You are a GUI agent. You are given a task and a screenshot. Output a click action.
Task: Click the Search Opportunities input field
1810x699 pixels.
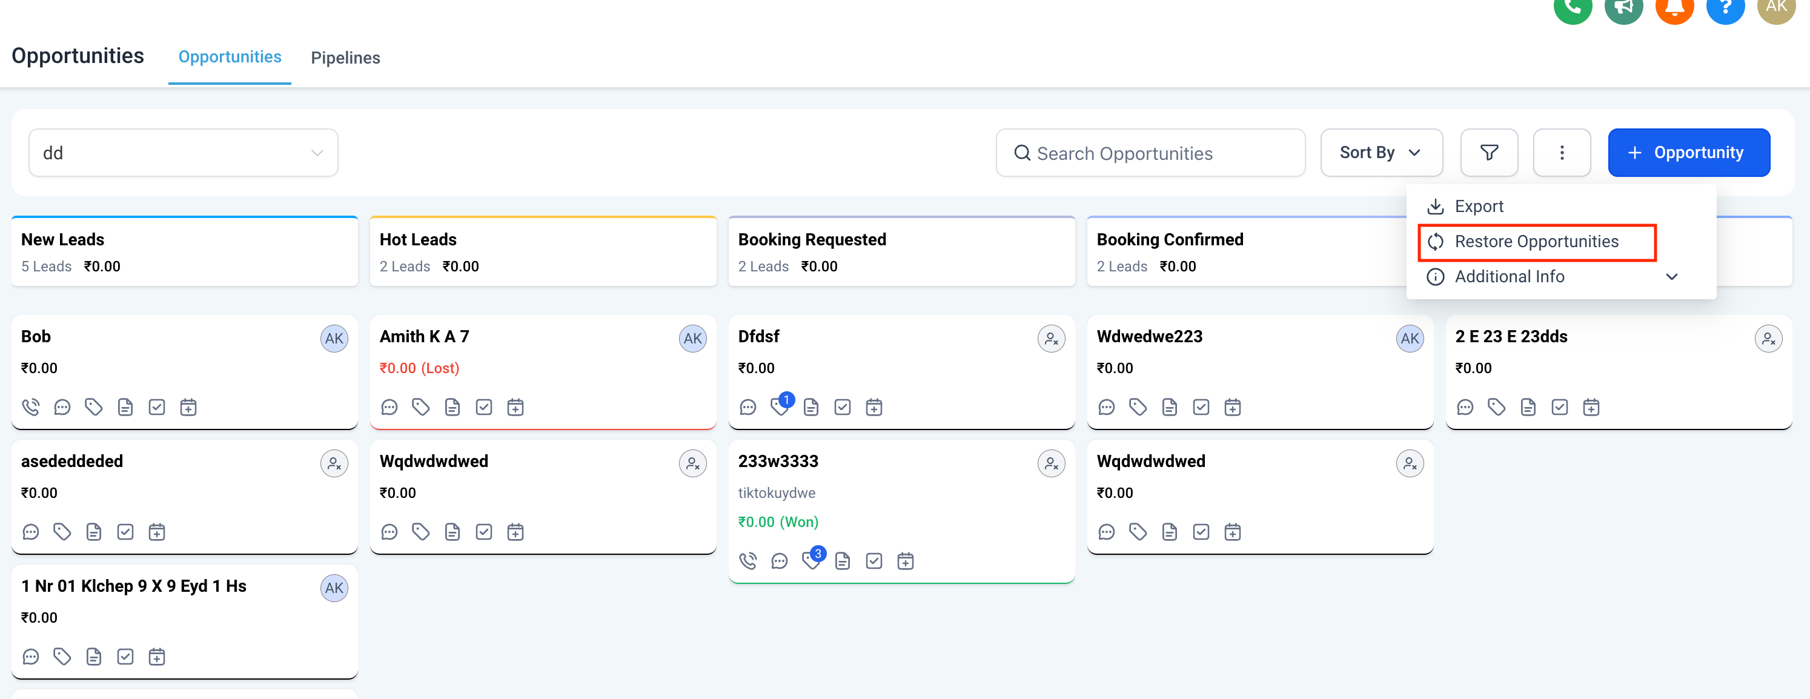[1150, 153]
